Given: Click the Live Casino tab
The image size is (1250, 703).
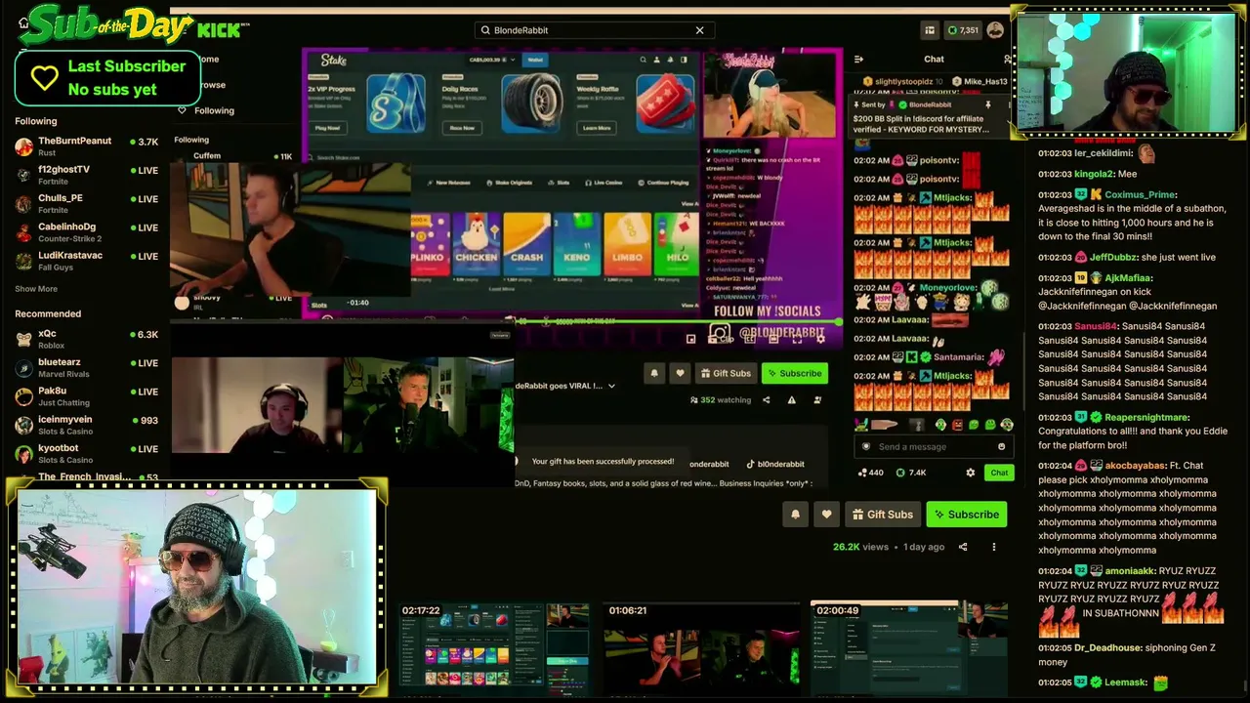Looking at the screenshot, I should tap(604, 183).
